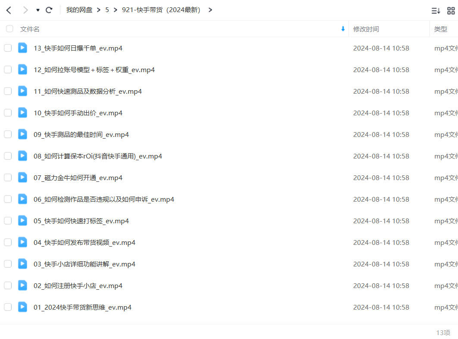Check the box for 07_磁力金牛如何开通_ev.mp4

[x=8, y=177]
